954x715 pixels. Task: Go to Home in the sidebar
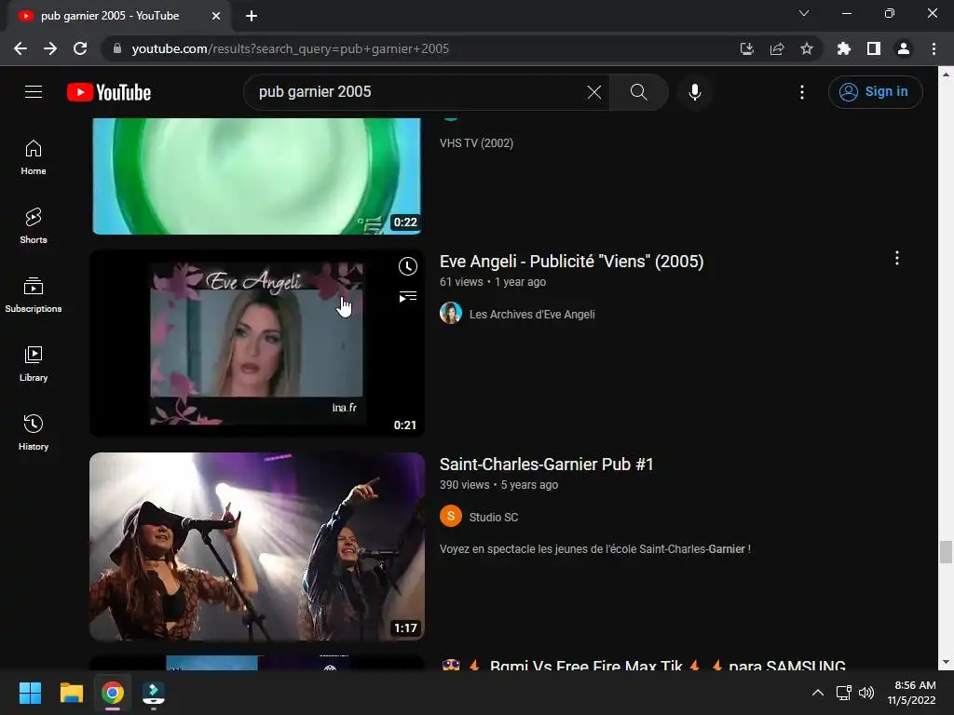tap(34, 157)
